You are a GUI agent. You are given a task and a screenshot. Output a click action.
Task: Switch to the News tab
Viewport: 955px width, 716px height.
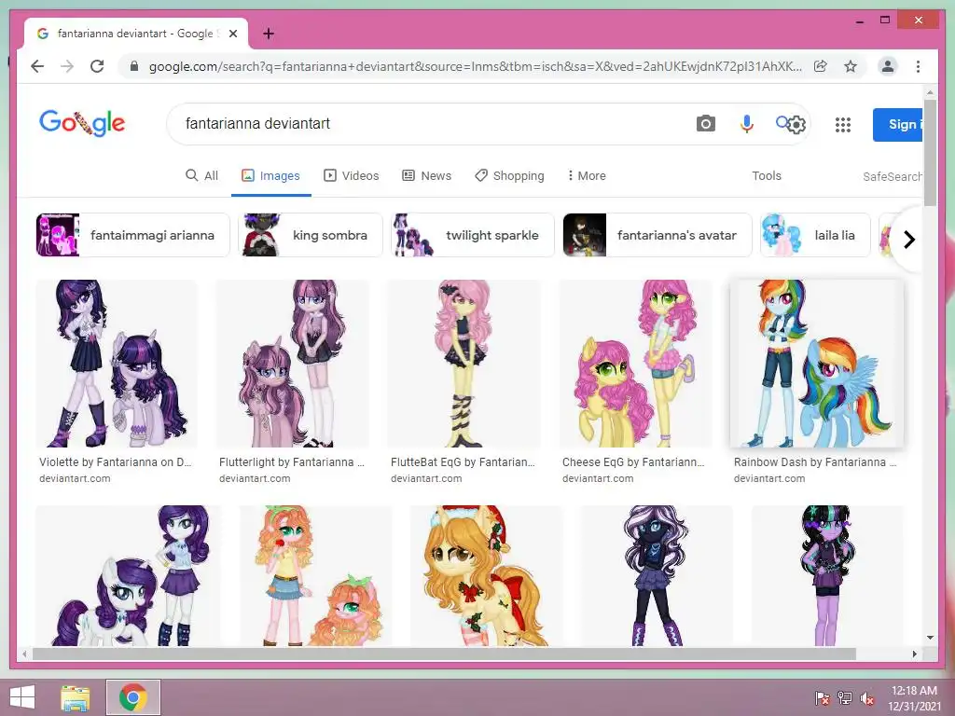[x=426, y=175]
